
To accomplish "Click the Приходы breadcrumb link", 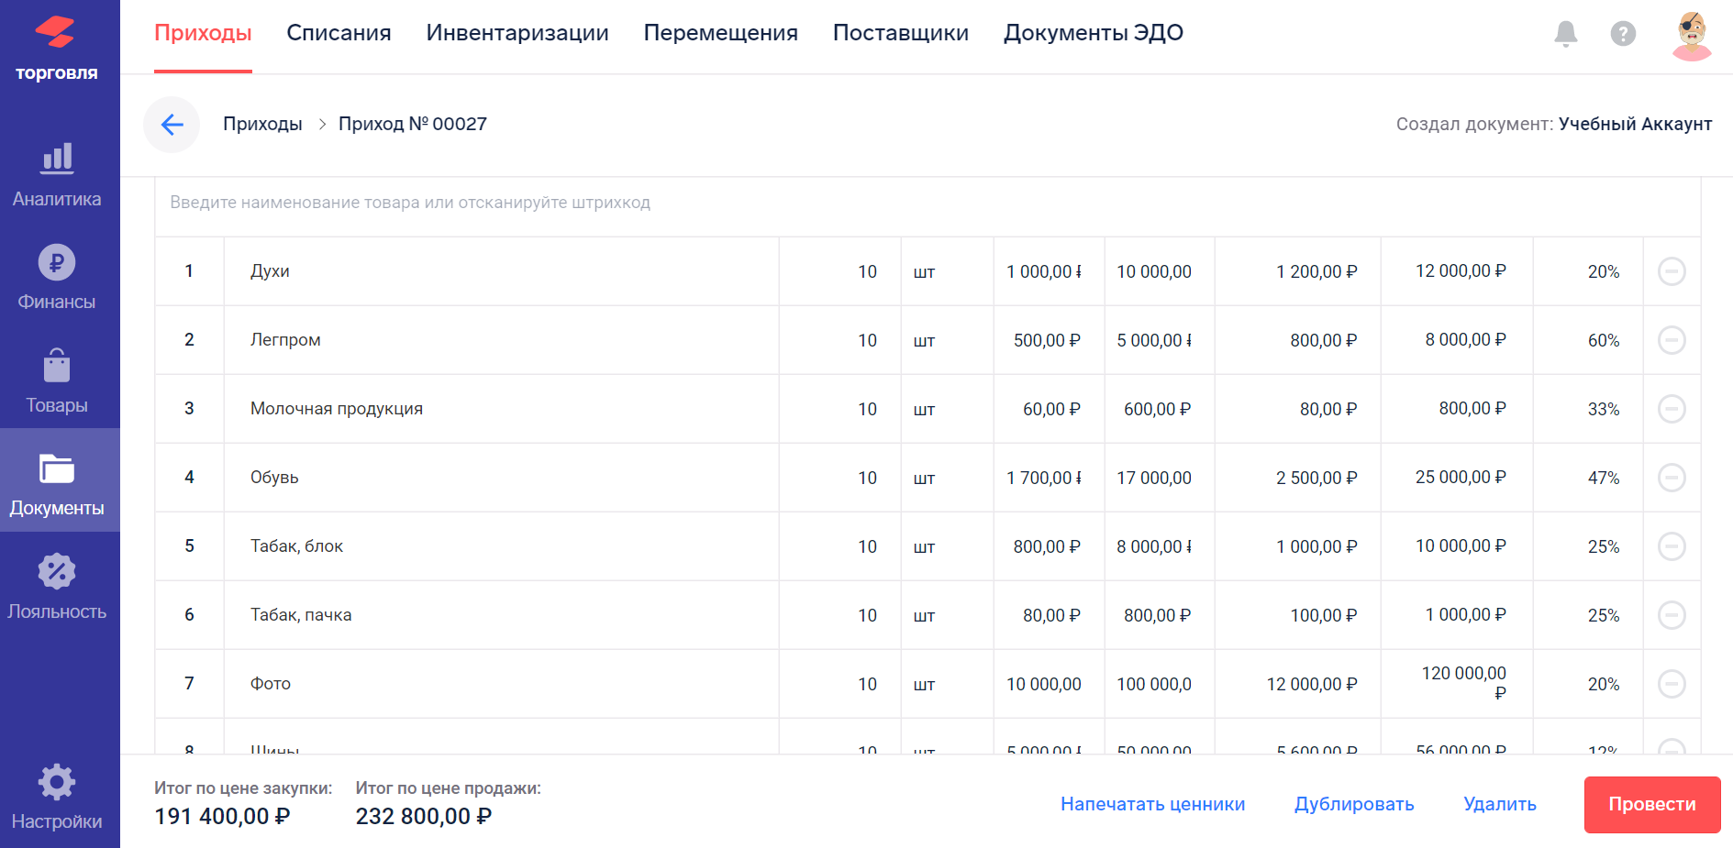I will [x=262, y=124].
